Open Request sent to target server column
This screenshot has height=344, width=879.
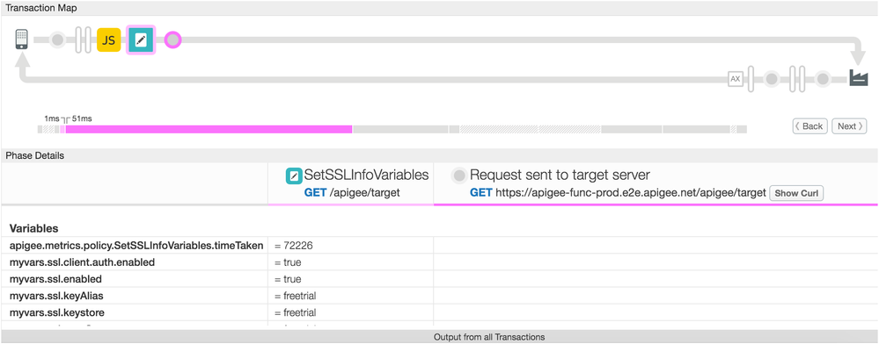656,183
